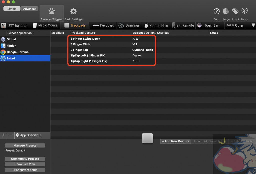Select the BTT Remote tab

click(x=14, y=26)
